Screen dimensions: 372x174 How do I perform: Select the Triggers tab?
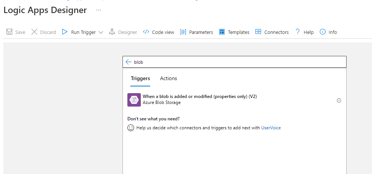pos(140,78)
